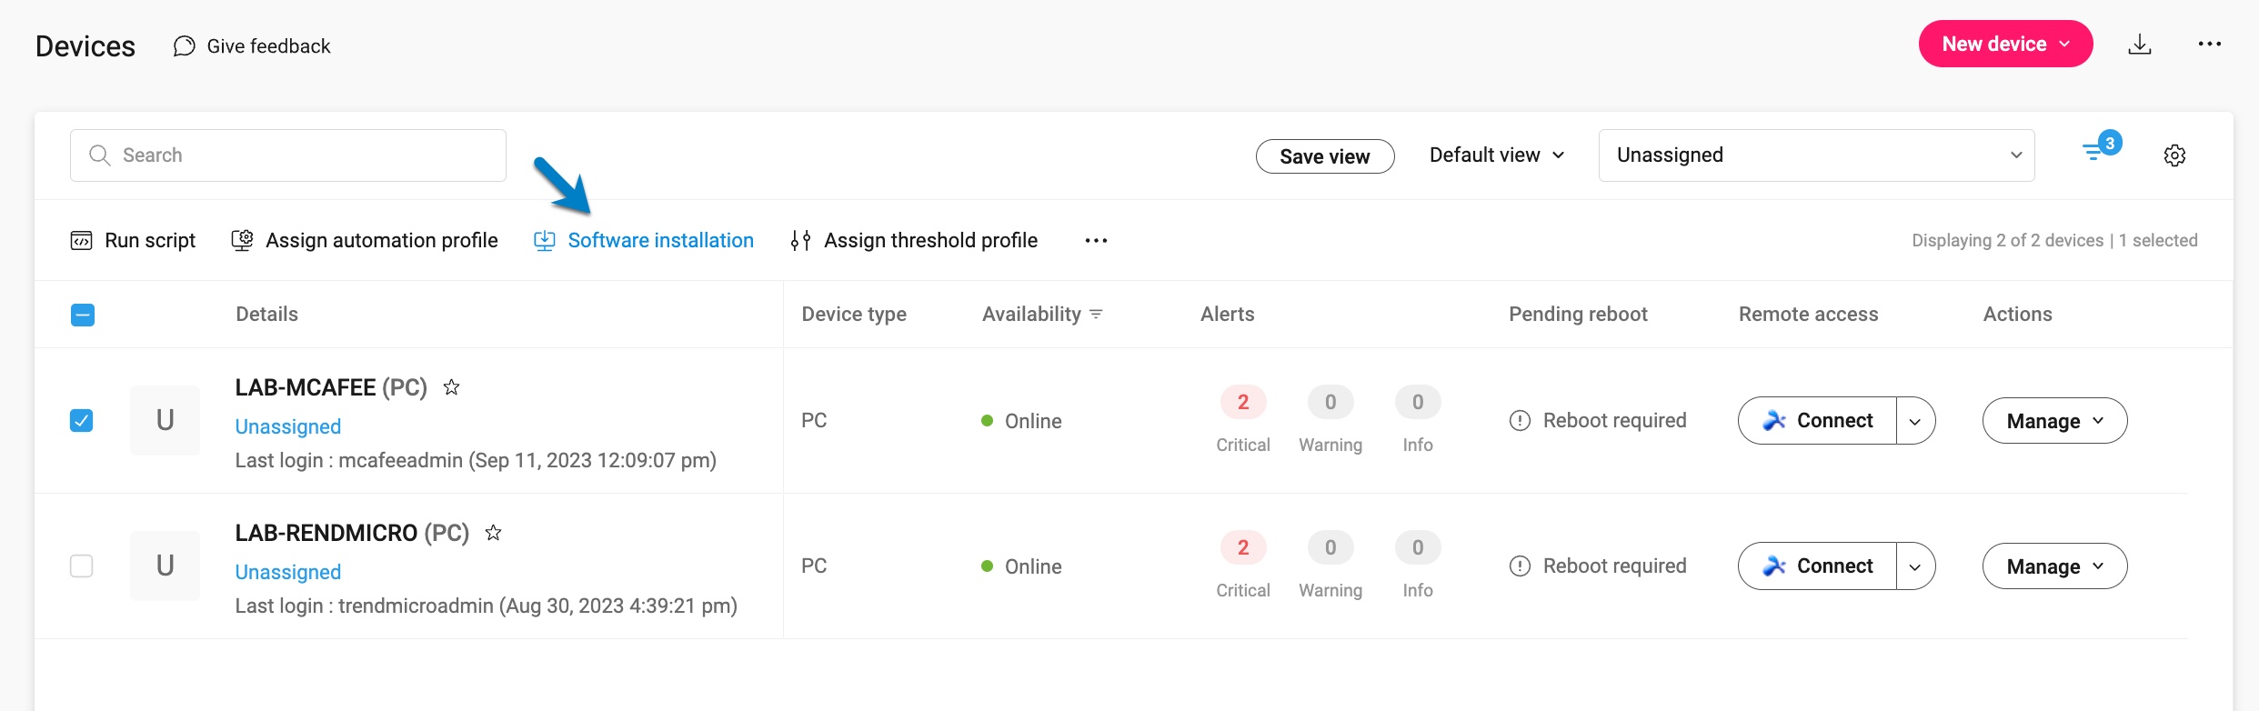Viewport: 2259px width, 711px height.
Task: Click the Give feedback speech bubble icon
Action: coord(184,46)
